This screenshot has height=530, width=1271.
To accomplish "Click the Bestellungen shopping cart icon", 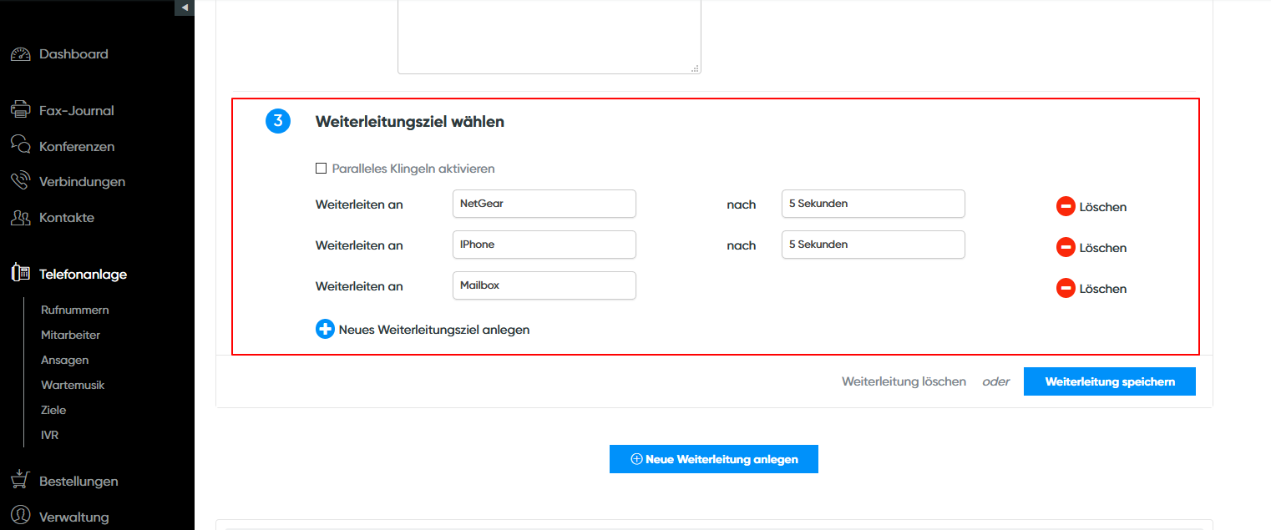I will (20, 480).
